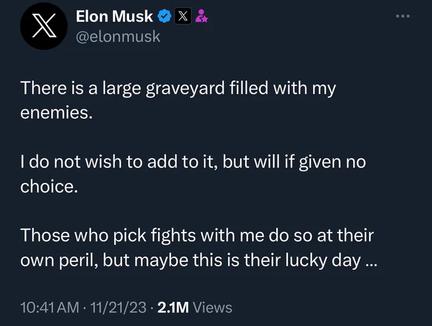
Task: Open the @elonmusk handle link
Action: click(x=118, y=37)
